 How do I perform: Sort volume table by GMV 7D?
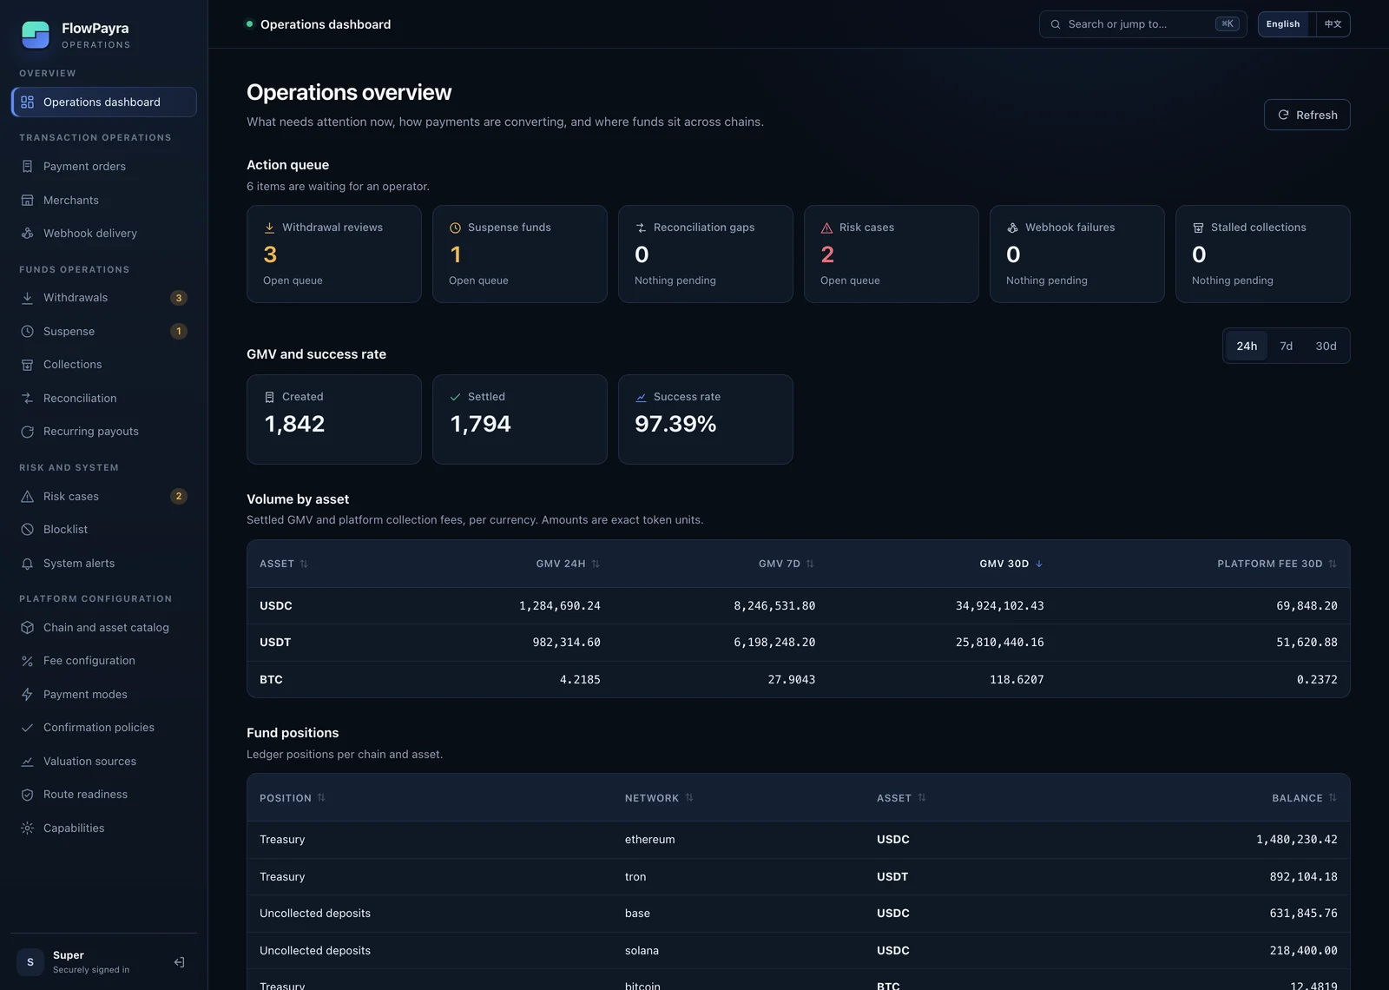point(787,564)
